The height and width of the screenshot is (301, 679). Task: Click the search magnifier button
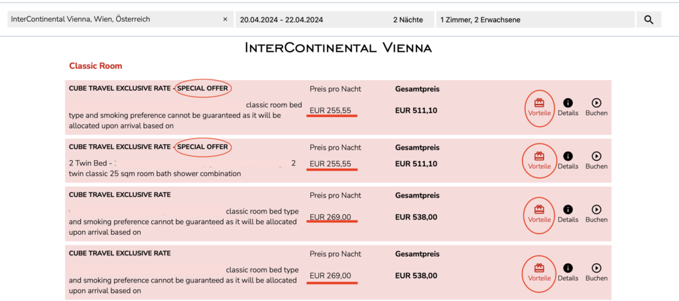pyautogui.click(x=648, y=20)
